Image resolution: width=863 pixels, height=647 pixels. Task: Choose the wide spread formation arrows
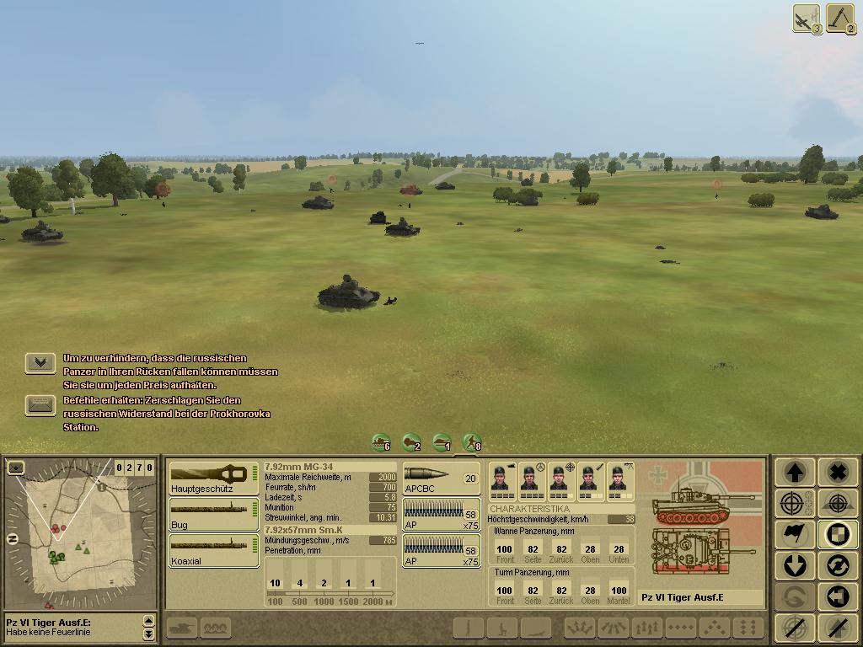(x=580, y=628)
